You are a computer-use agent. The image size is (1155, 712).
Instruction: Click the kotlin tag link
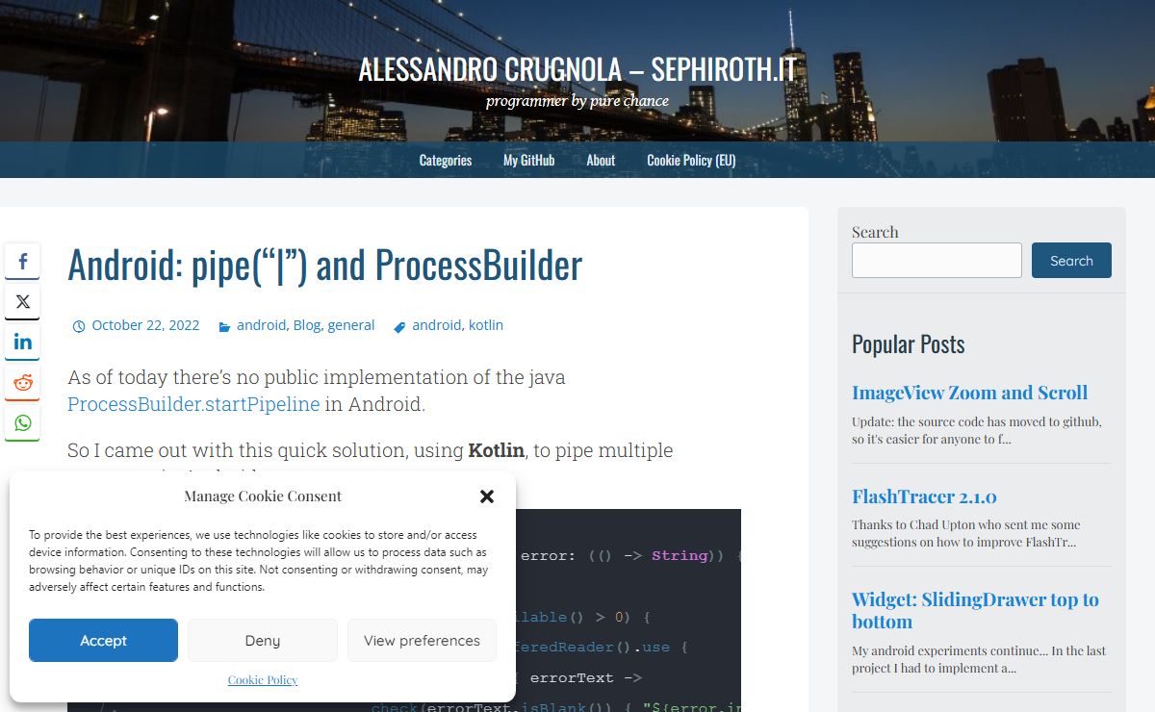pos(486,325)
